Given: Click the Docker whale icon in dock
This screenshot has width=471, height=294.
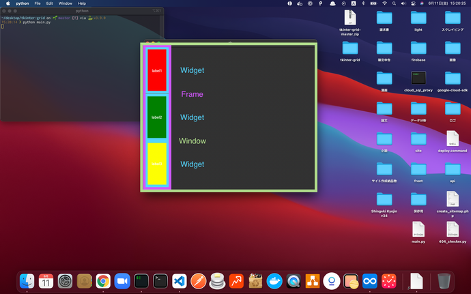Looking at the screenshot, I should 274,280.
